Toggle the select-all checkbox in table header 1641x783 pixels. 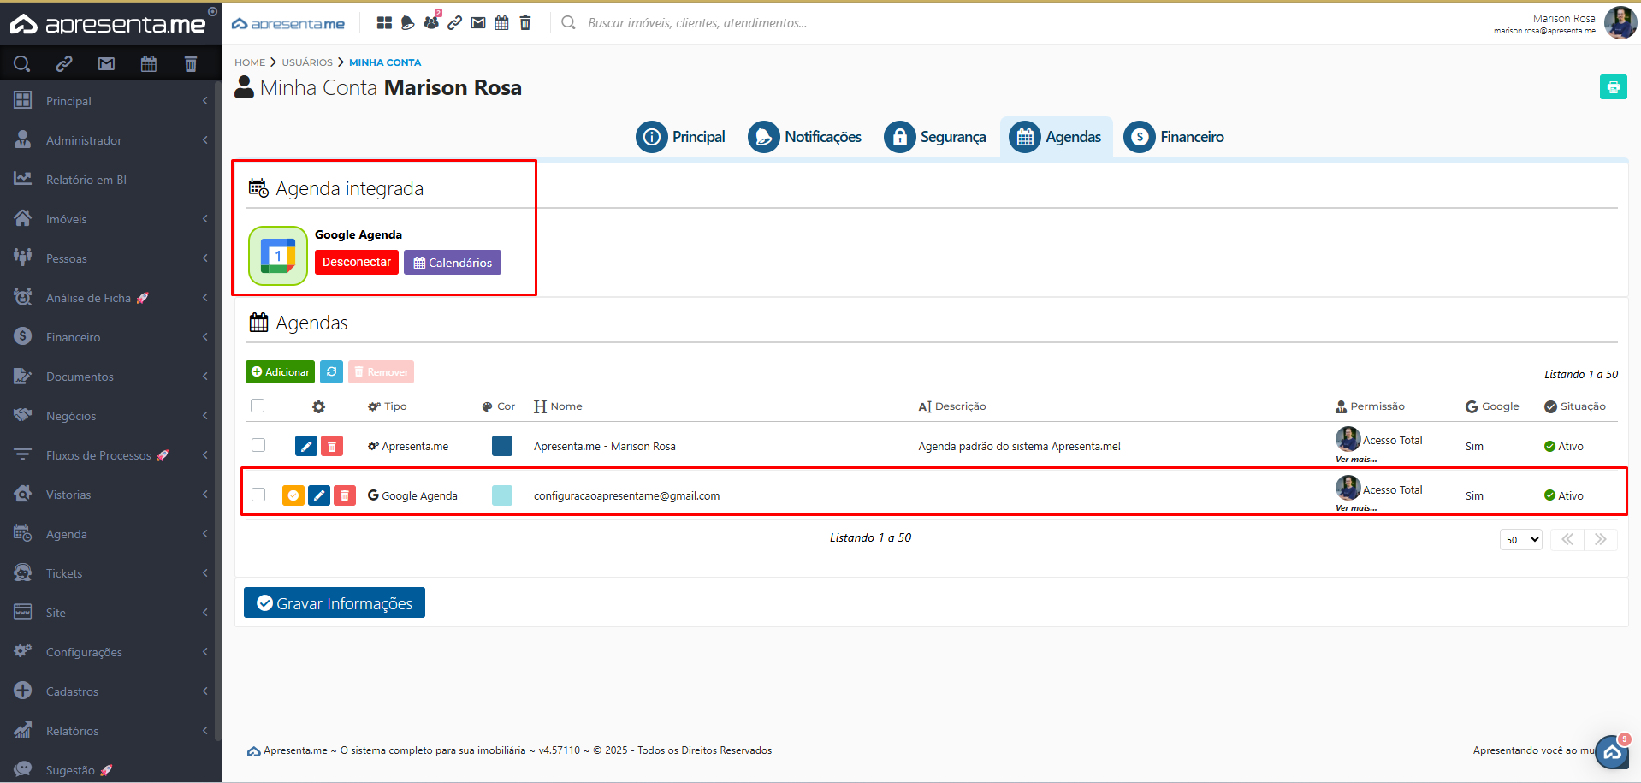(258, 406)
